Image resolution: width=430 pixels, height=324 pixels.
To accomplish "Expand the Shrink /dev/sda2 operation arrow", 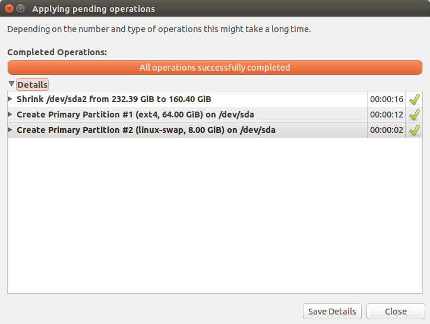I will (10, 99).
